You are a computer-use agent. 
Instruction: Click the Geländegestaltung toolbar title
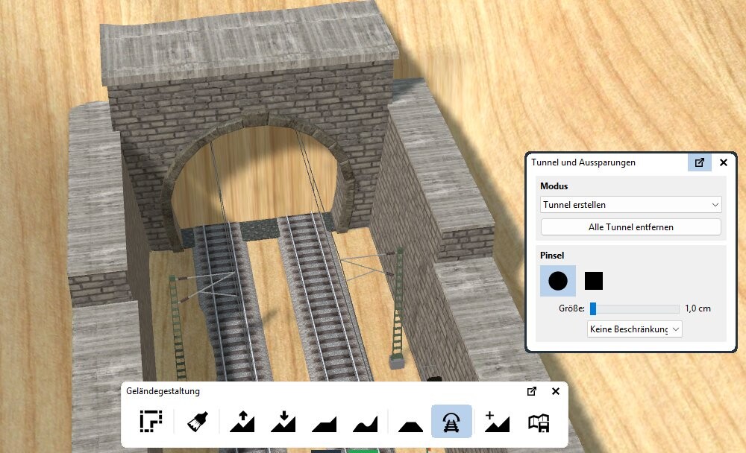(163, 391)
